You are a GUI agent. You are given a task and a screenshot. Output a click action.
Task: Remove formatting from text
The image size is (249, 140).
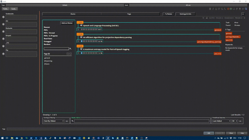click(225, 9)
